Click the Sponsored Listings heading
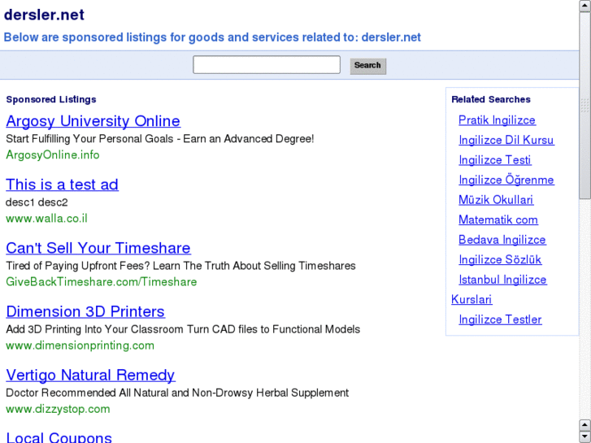The image size is (591, 443). 51,99
